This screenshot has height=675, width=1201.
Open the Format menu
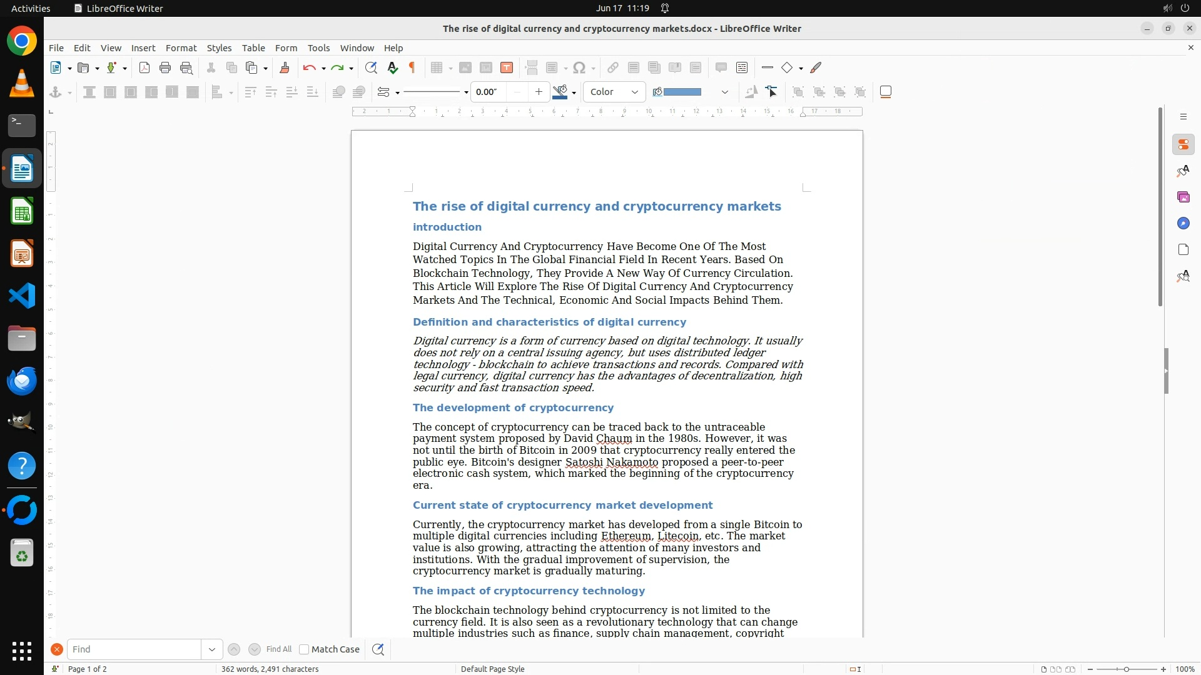pyautogui.click(x=181, y=48)
